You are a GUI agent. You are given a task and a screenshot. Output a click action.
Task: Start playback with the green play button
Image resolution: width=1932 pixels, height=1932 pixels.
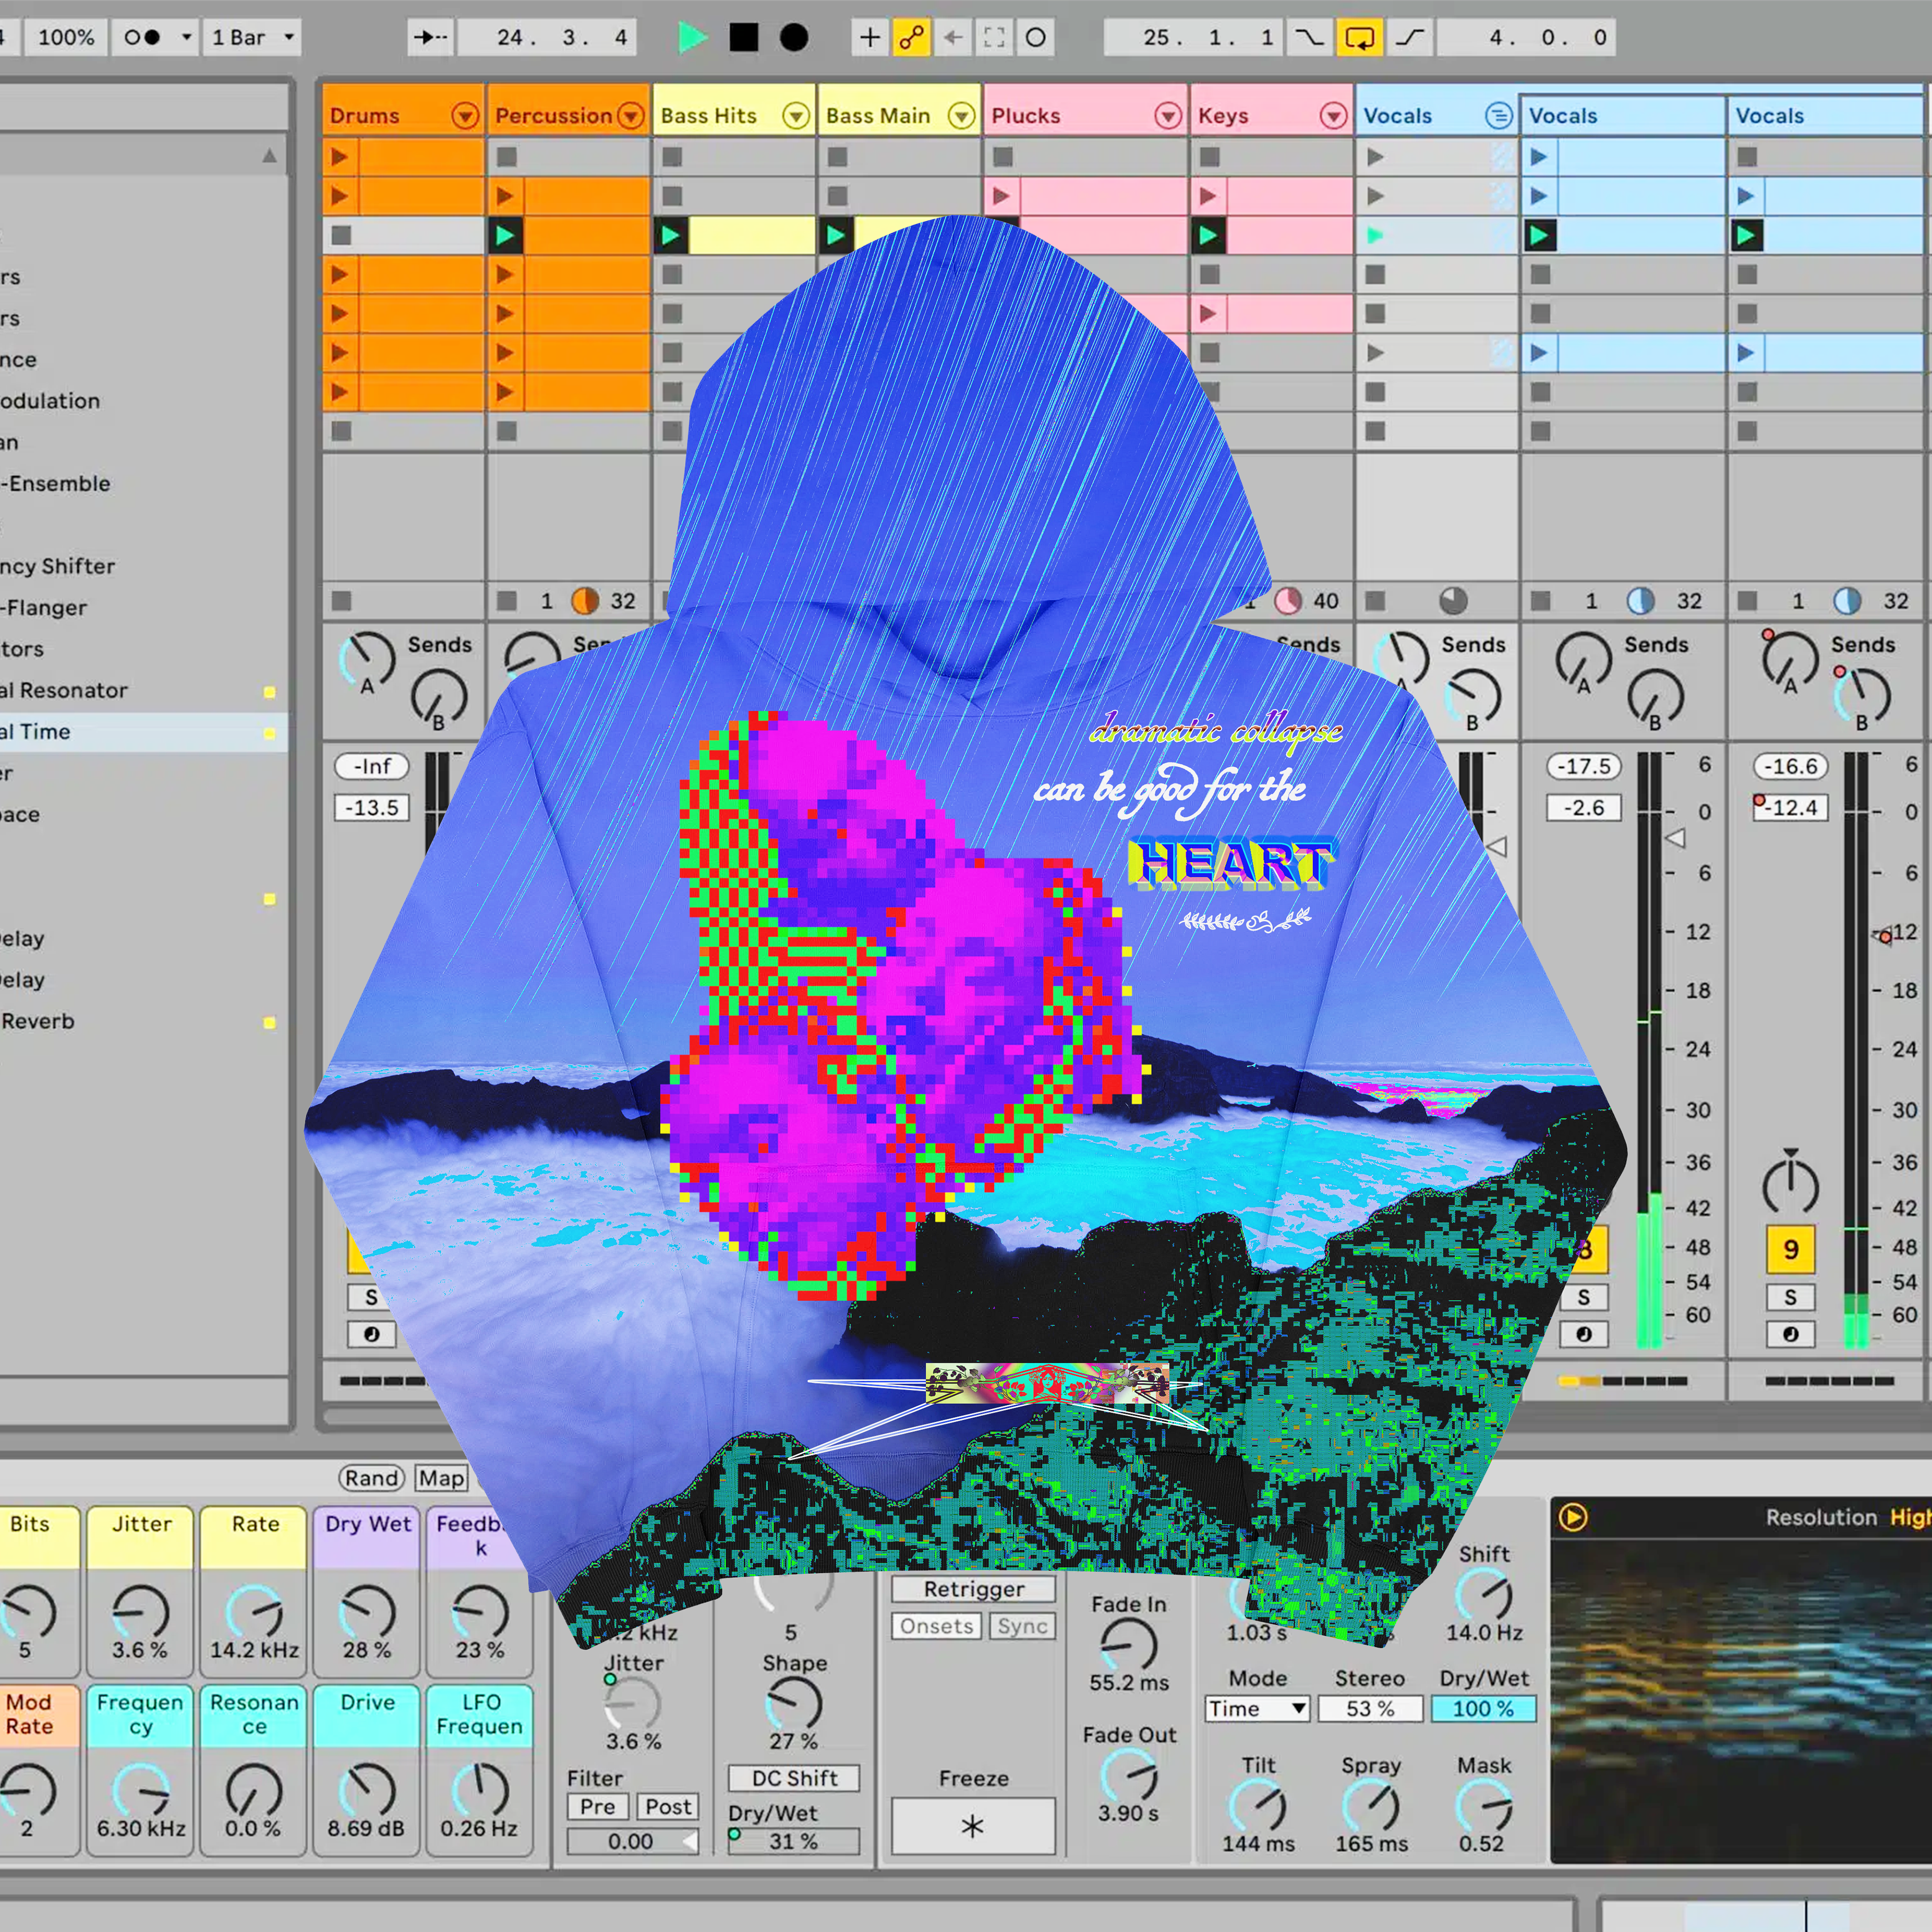coord(691,38)
